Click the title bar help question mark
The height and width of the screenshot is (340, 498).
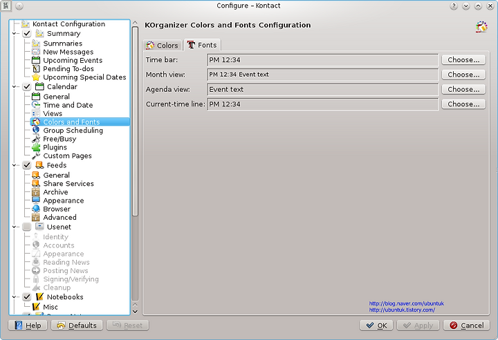(x=454, y=6)
